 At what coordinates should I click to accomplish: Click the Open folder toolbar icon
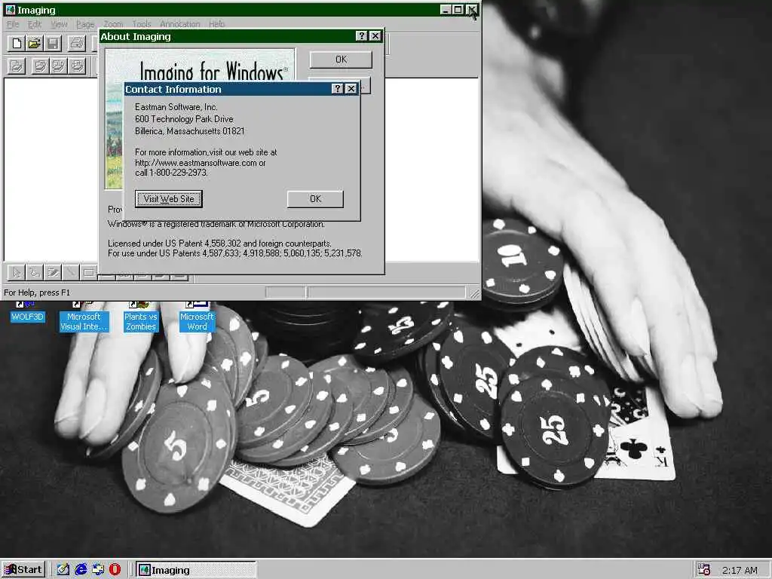[x=35, y=44]
